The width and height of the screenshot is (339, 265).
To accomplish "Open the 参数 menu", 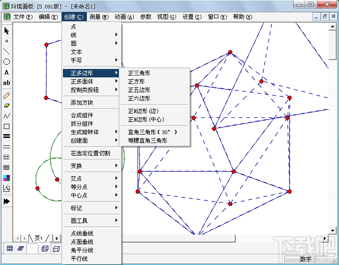I will 146,16.
